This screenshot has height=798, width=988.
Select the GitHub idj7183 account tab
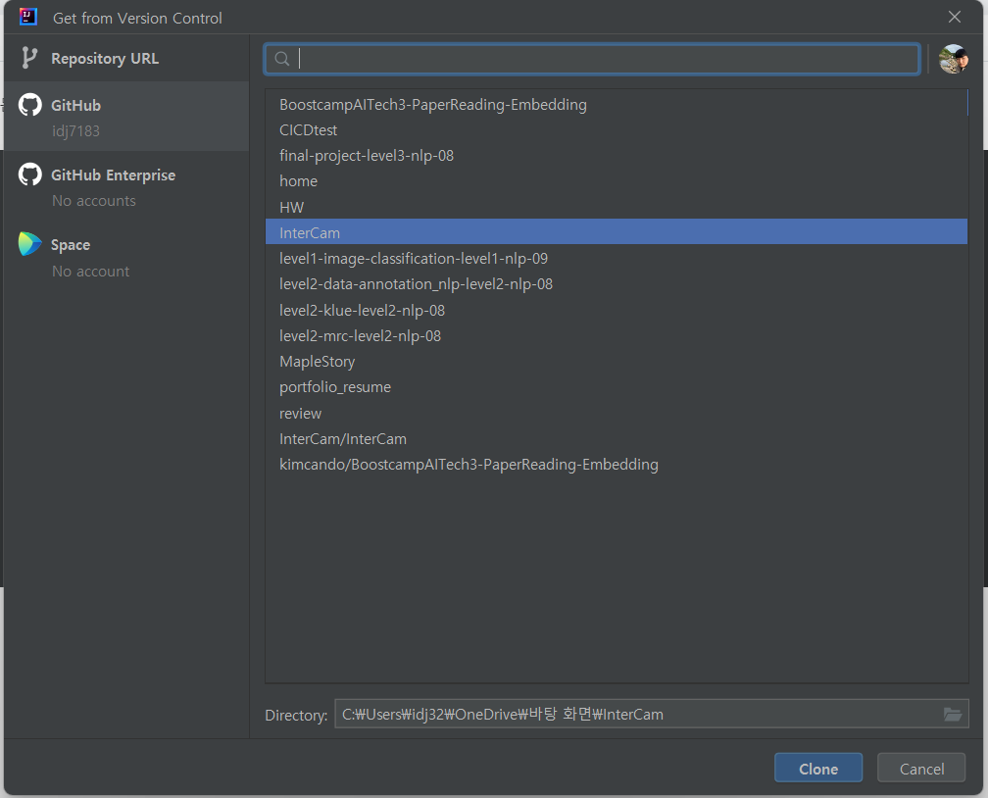click(126, 117)
